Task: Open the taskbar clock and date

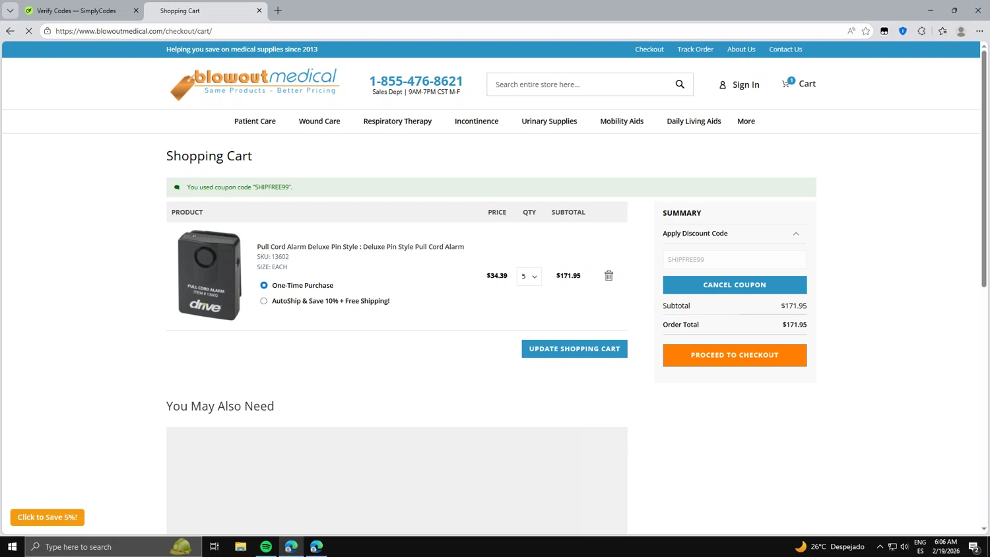Action: (x=946, y=546)
